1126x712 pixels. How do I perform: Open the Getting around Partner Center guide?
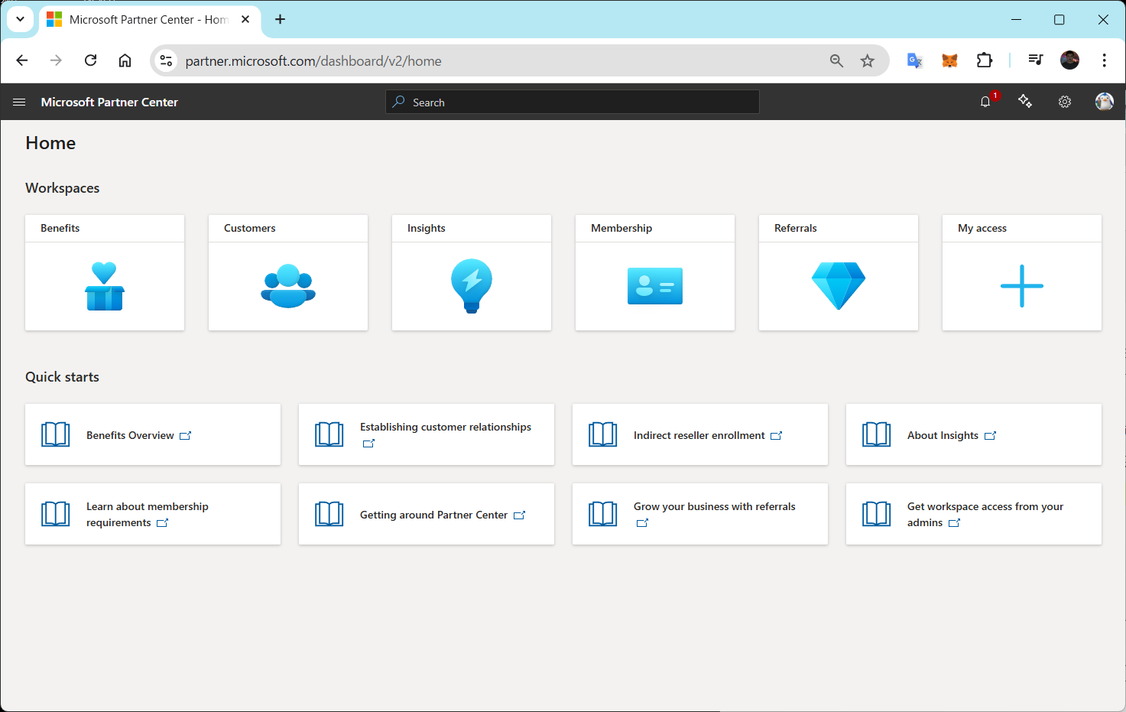click(434, 514)
